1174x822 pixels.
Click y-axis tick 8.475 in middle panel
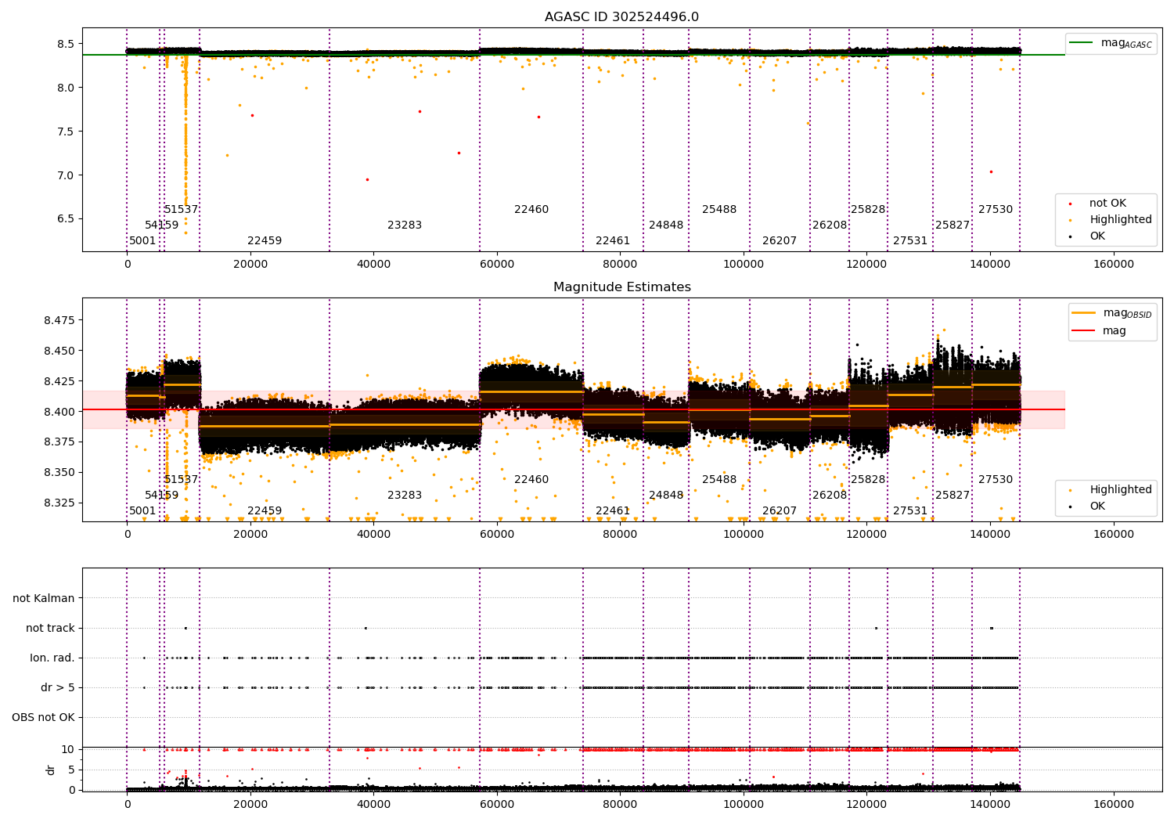tap(59, 321)
